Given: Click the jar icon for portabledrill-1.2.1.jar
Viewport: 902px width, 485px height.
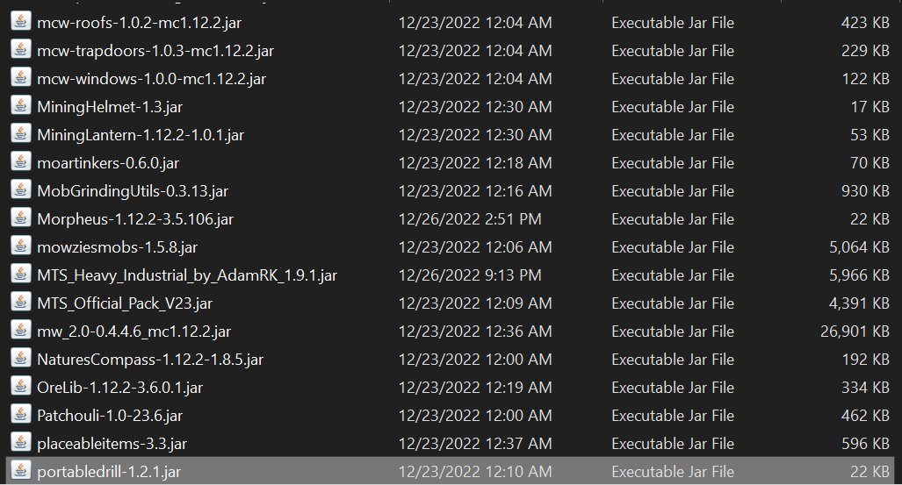Looking at the screenshot, I should [21, 471].
